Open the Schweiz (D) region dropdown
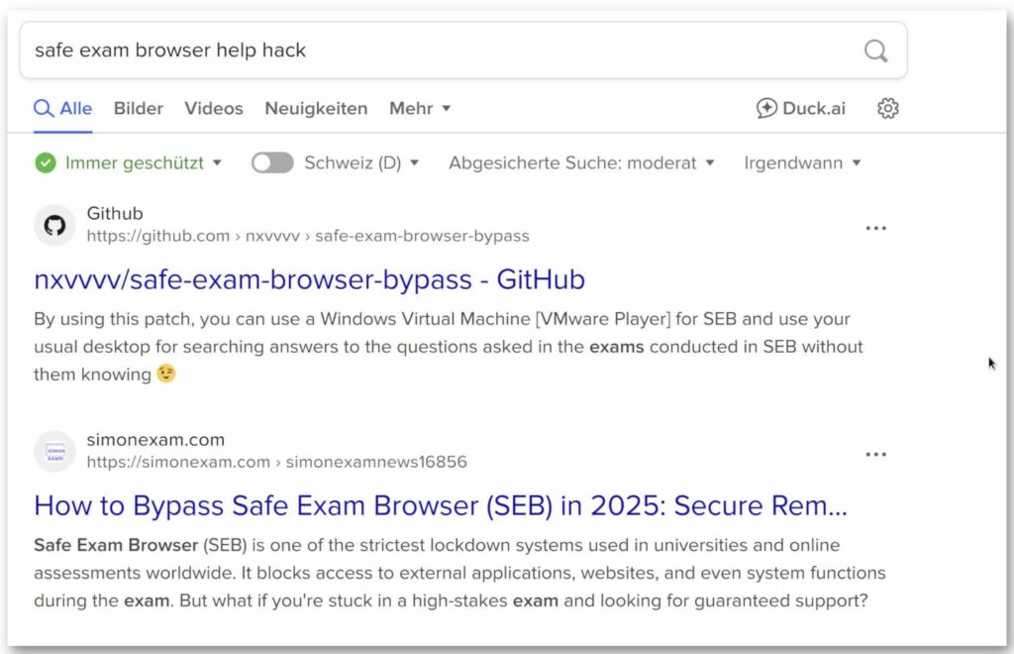1014x654 pixels. click(361, 163)
